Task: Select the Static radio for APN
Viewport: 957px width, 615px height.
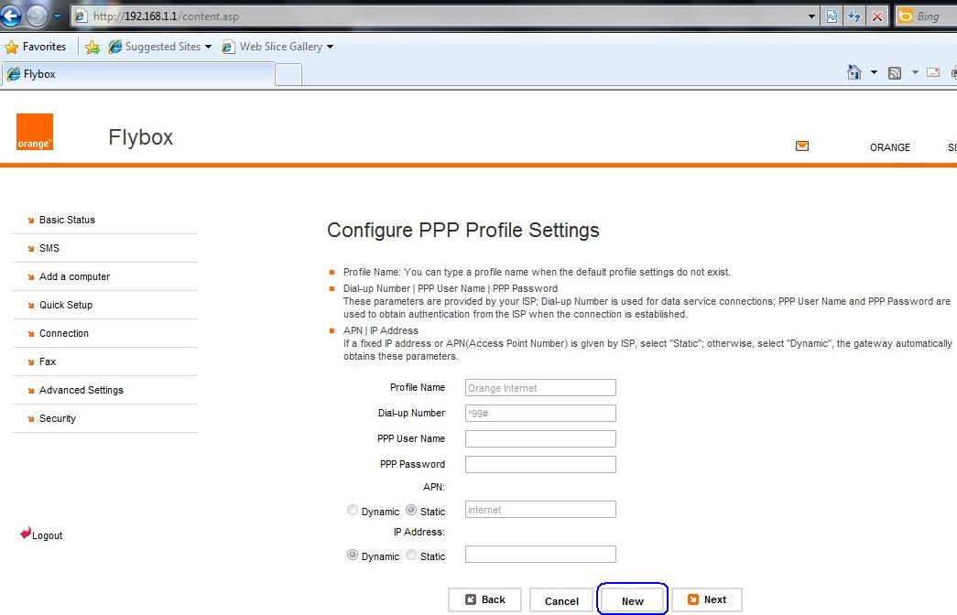Action: coord(411,510)
